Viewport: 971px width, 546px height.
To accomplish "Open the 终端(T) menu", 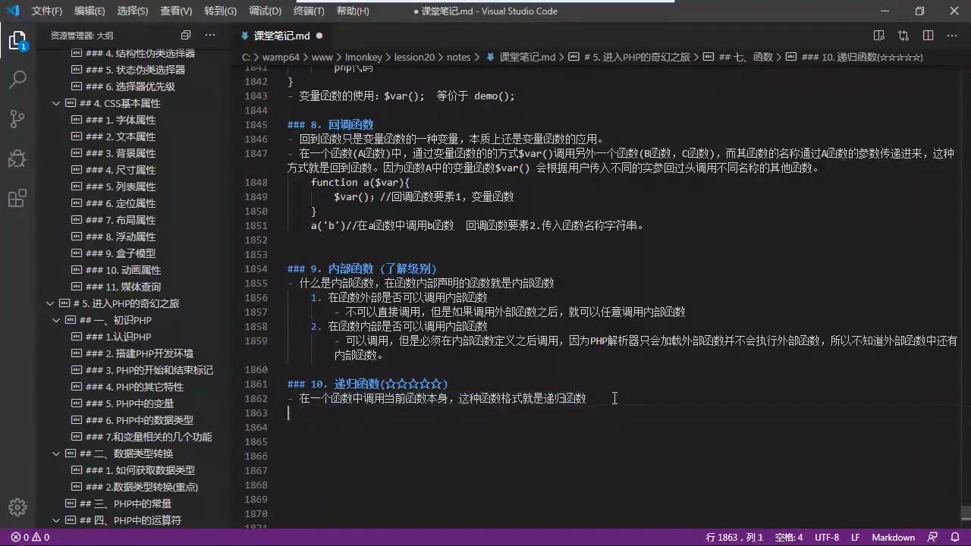I will (309, 11).
